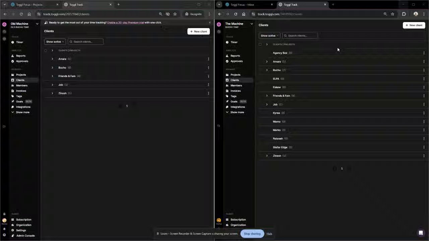The width and height of the screenshot is (429, 241).
Task: Select Toggl Track tab in left browser
Action: click(88, 5)
